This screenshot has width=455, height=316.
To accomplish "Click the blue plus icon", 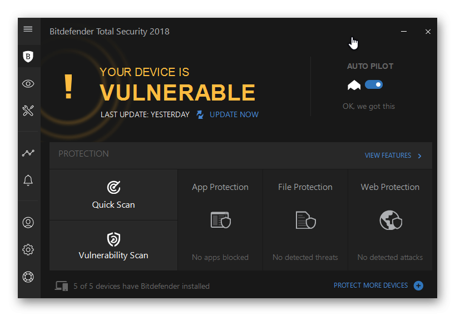I will [418, 285].
